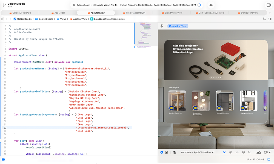Viewport: 274px width, 164px height.
Task: Click the source control branch icon
Action: (x=4, y=5)
